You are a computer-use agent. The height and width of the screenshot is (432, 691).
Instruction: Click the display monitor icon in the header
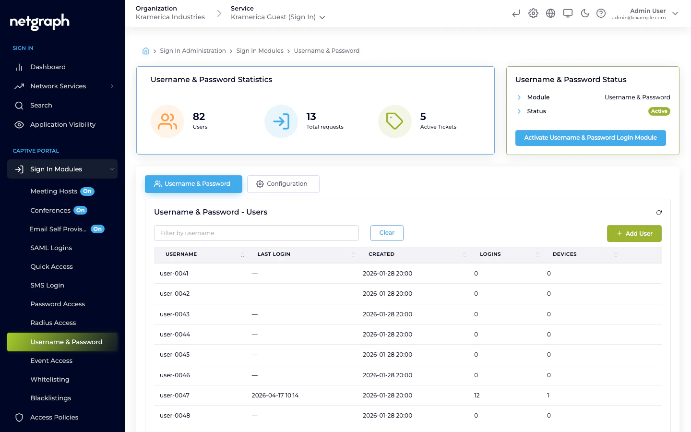tap(568, 13)
